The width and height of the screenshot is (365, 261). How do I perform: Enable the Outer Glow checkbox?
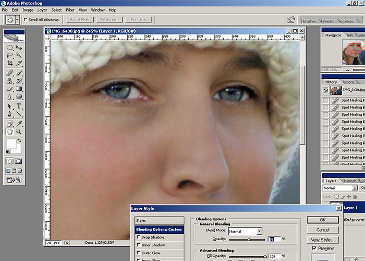point(139,253)
